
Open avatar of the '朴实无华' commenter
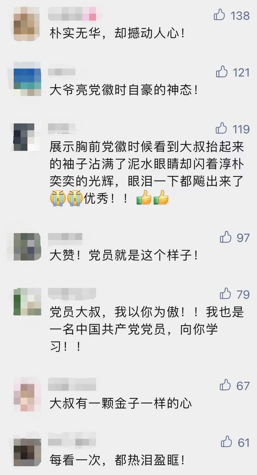tap(27, 24)
